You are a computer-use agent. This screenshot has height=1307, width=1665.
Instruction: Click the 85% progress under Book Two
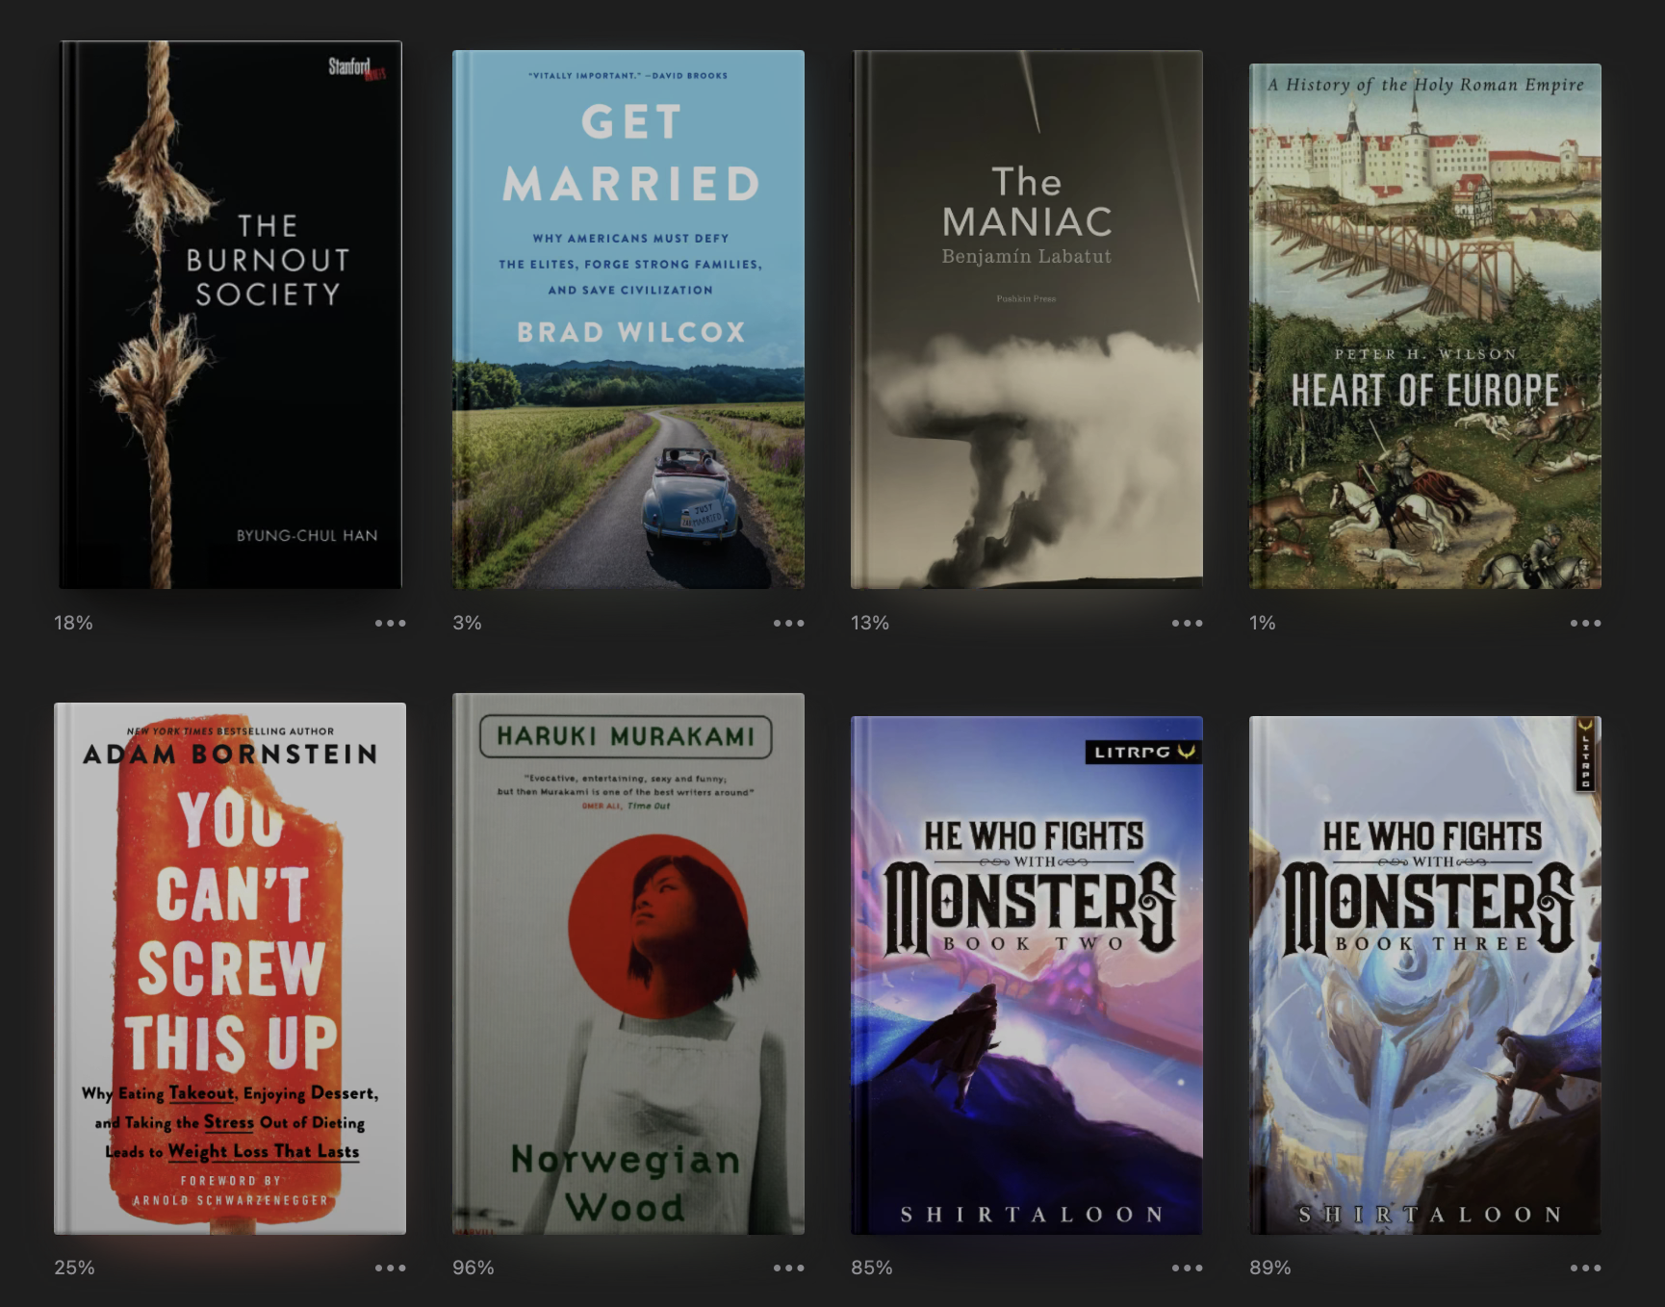pyautogui.click(x=871, y=1268)
